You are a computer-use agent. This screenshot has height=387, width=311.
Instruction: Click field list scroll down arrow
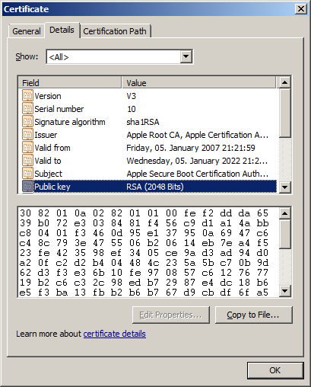click(284, 187)
